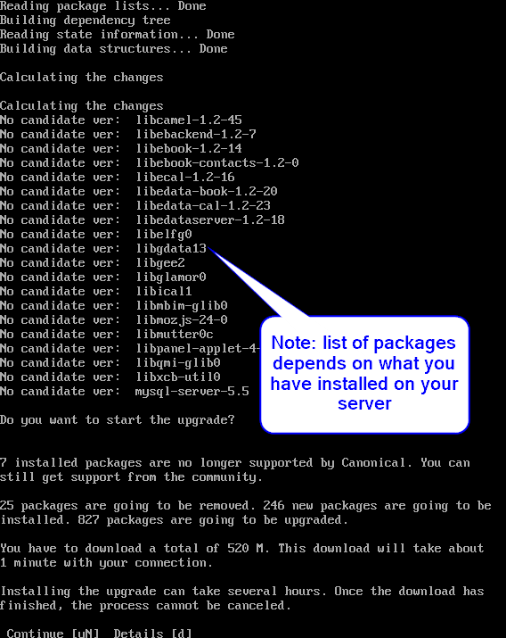Click the 'Reading package lists... Done' line
The height and width of the screenshot is (638, 506).
coord(103,6)
